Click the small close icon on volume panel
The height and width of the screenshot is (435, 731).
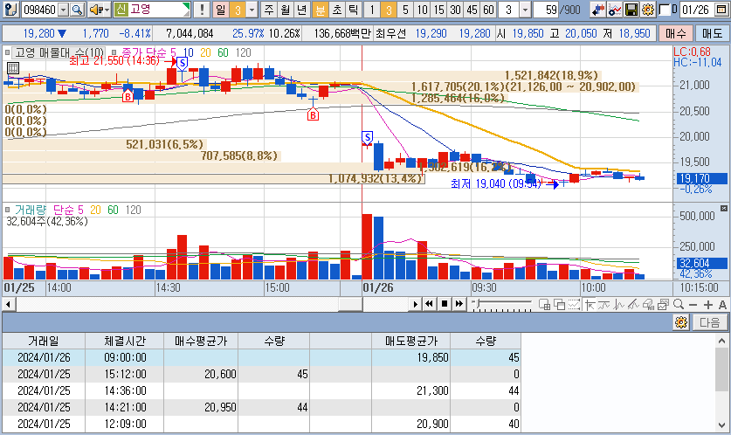723,209
